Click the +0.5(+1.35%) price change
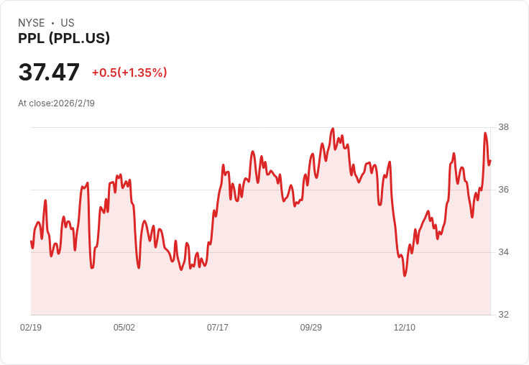 tap(129, 73)
